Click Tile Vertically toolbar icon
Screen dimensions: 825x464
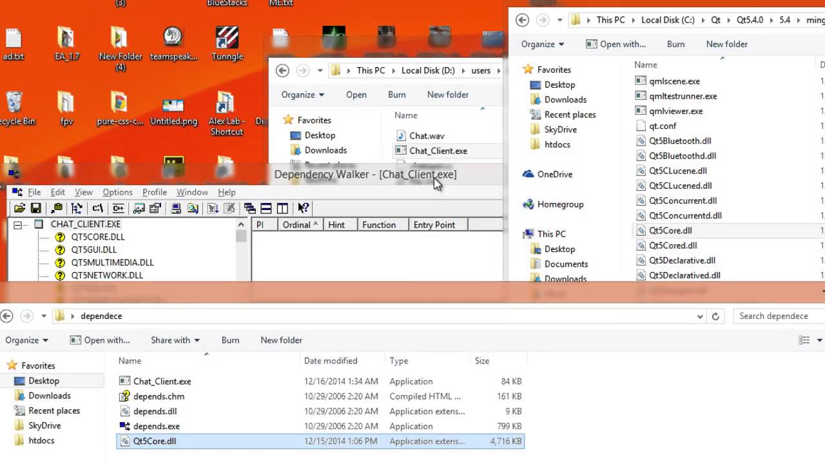[x=282, y=208]
